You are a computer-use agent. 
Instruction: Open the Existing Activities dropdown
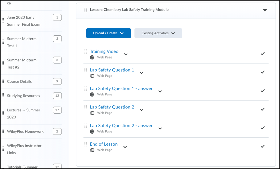158,33
